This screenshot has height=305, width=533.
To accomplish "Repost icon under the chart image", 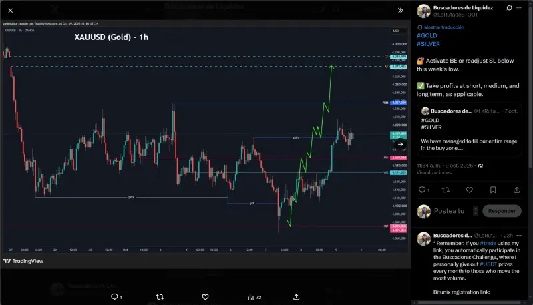I will pos(160,297).
